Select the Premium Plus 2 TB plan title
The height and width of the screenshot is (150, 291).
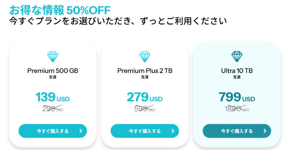pyautogui.click(x=145, y=71)
